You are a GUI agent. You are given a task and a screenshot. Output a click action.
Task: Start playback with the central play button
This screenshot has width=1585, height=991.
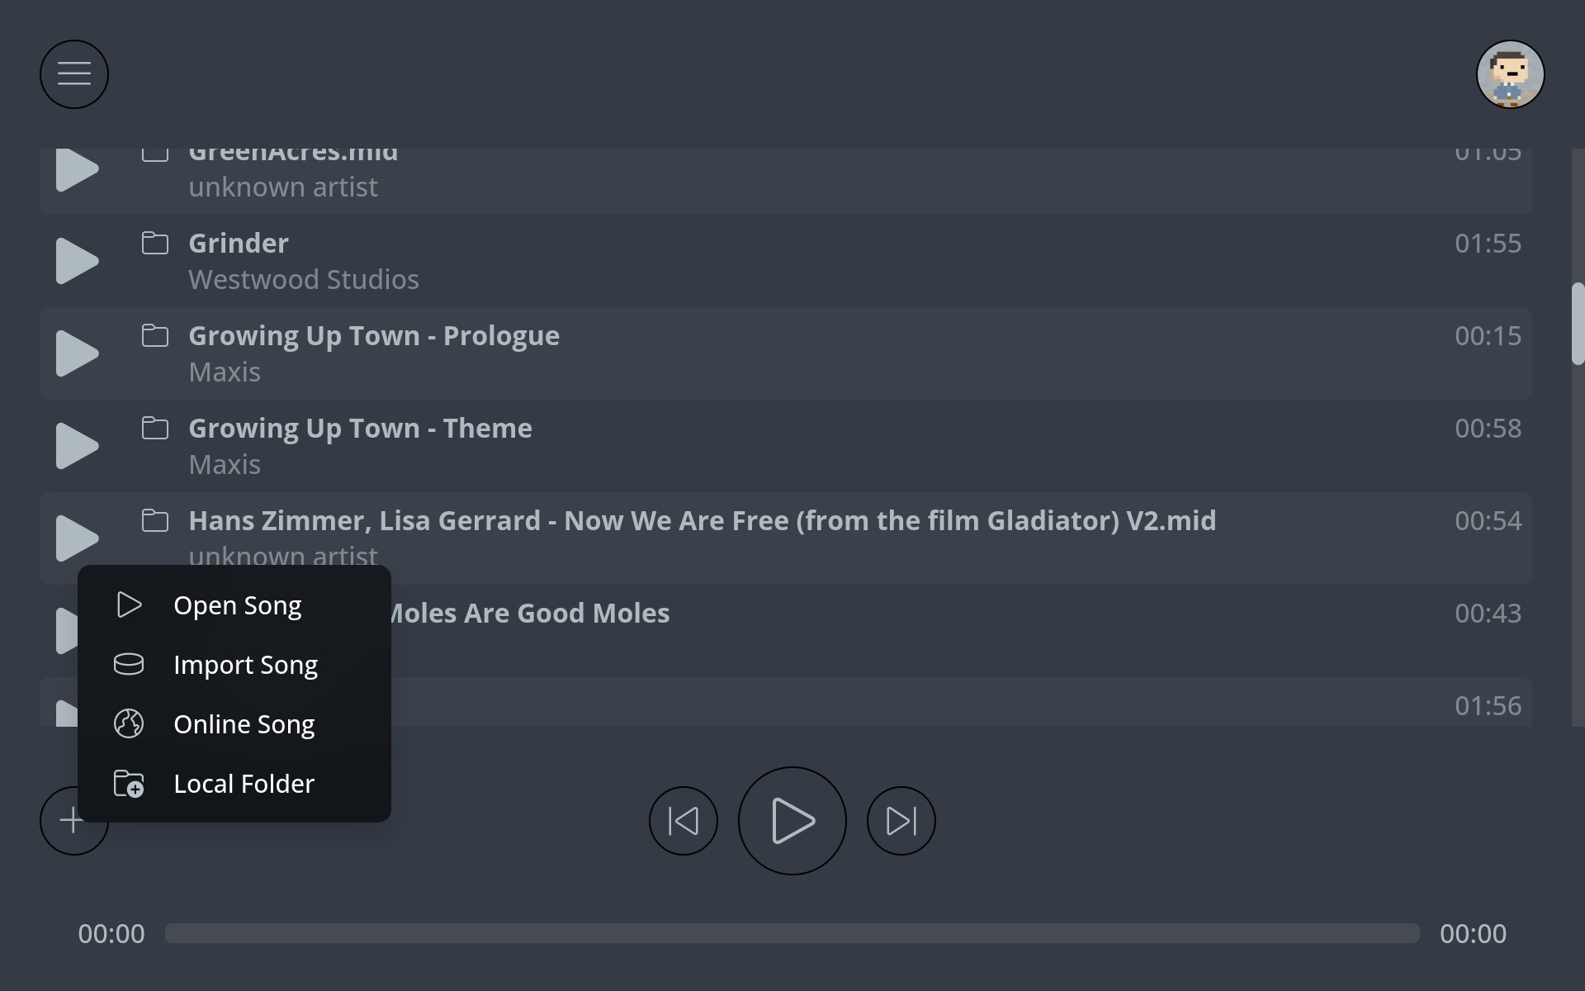[792, 820]
